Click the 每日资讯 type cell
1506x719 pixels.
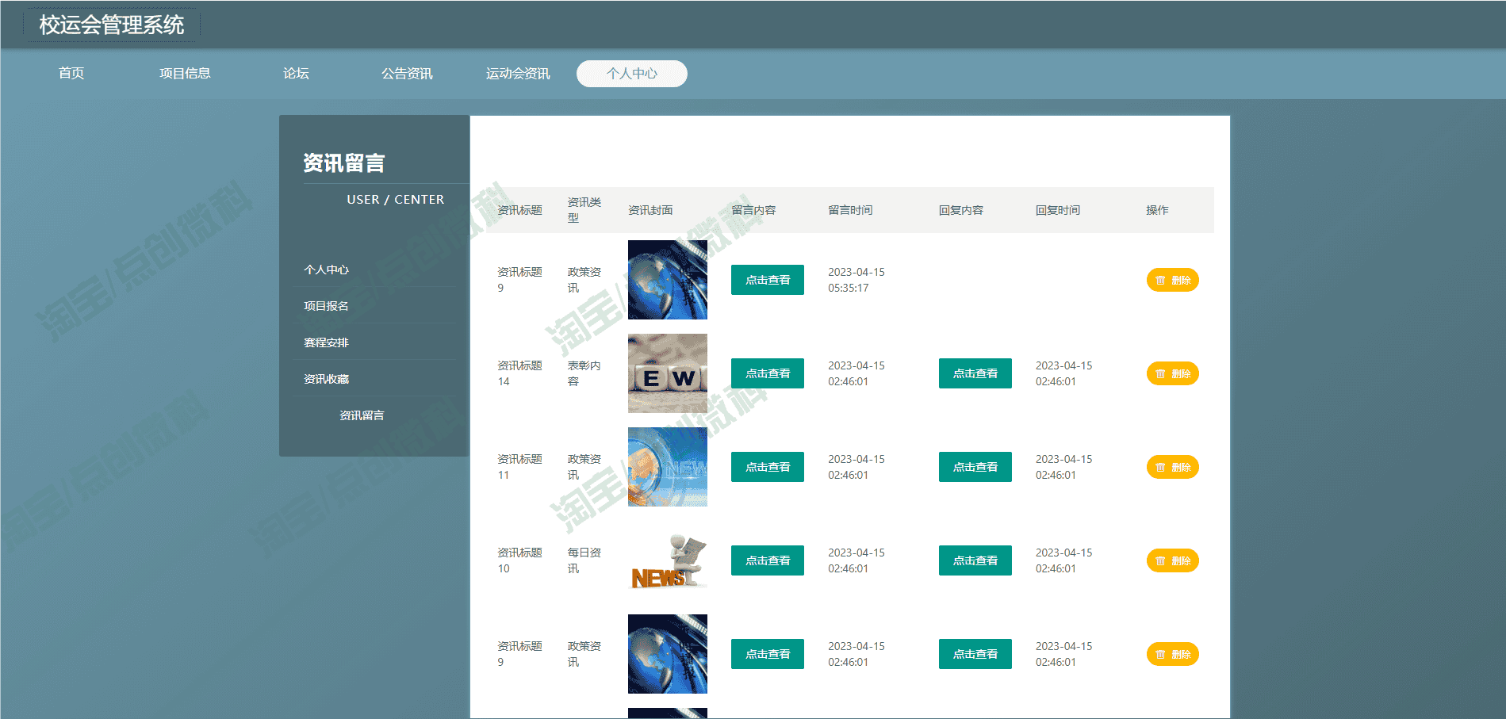584,560
